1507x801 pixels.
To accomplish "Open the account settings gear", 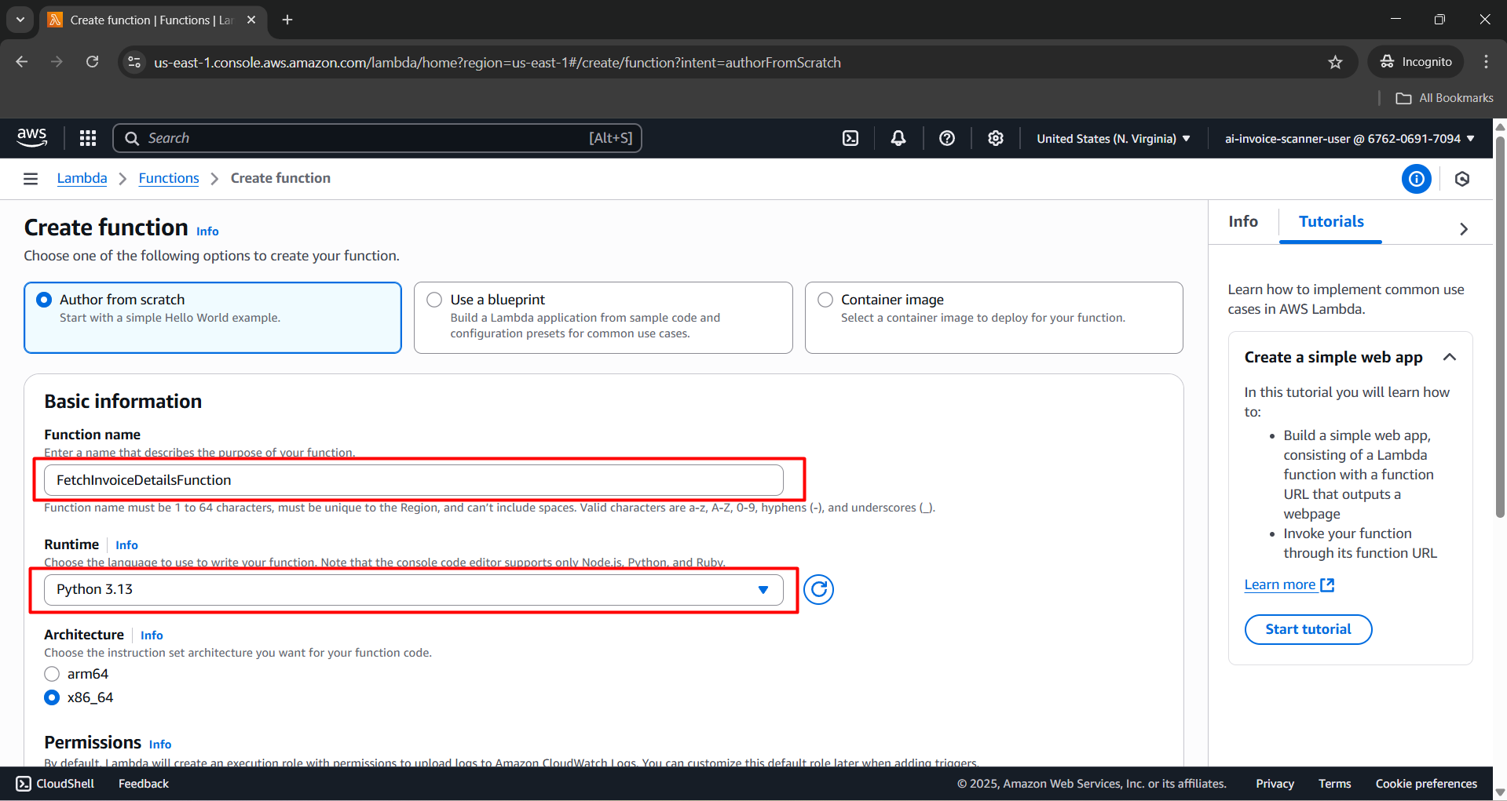I will click(995, 138).
